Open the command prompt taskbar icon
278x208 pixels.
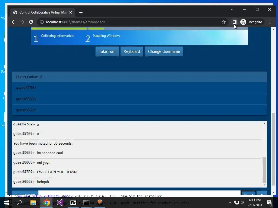pyautogui.click(x=86, y=203)
